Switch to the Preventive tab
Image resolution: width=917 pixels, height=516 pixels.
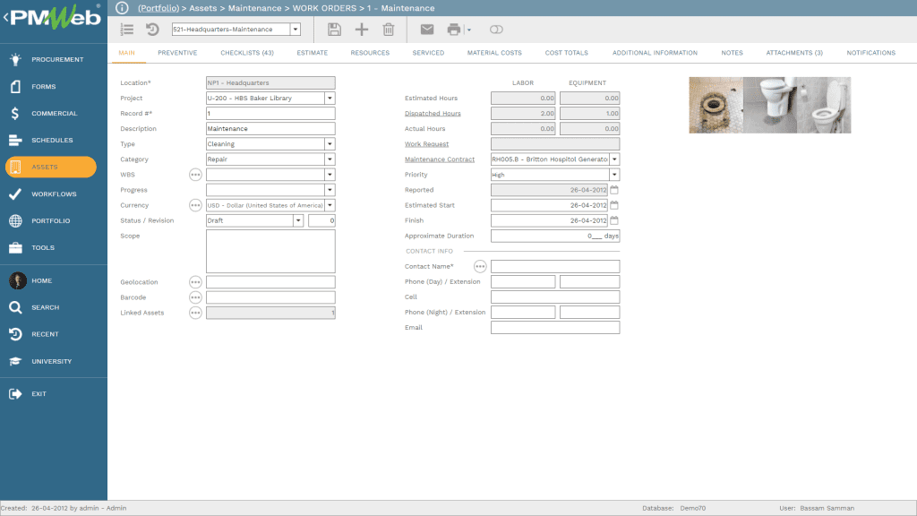pos(177,53)
